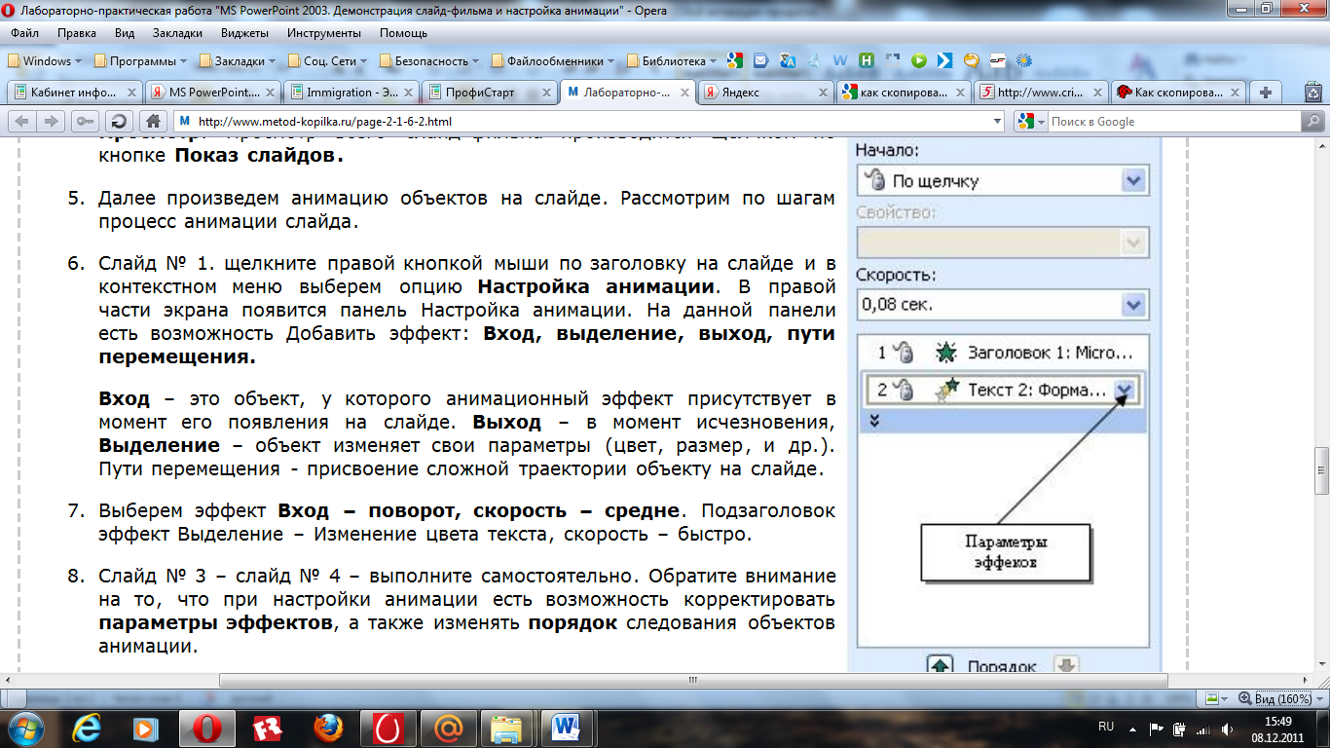The image size is (1330, 748).
Task: Switch to the MS PowerPoint... tab
Action: [214, 93]
